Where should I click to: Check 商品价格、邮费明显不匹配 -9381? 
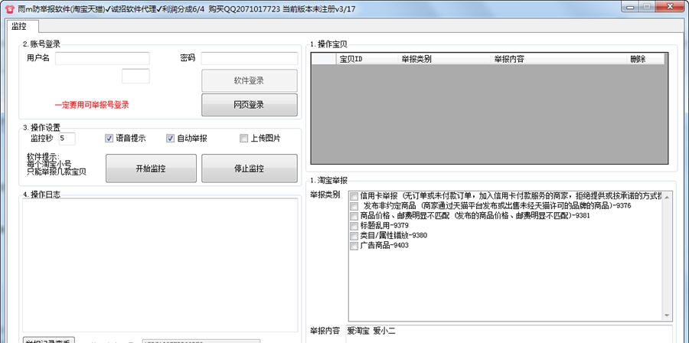pos(354,216)
